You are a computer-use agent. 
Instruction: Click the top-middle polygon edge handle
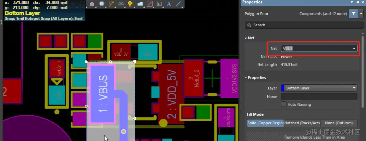point(110,62)
